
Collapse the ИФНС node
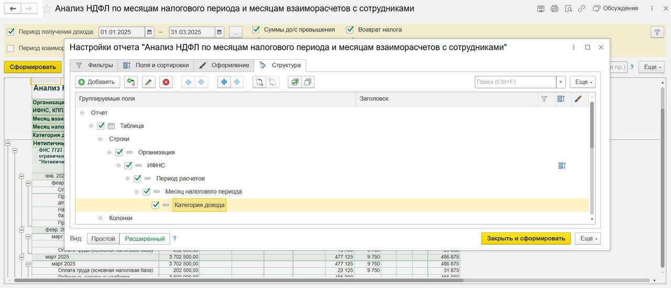tap(118, 165)
